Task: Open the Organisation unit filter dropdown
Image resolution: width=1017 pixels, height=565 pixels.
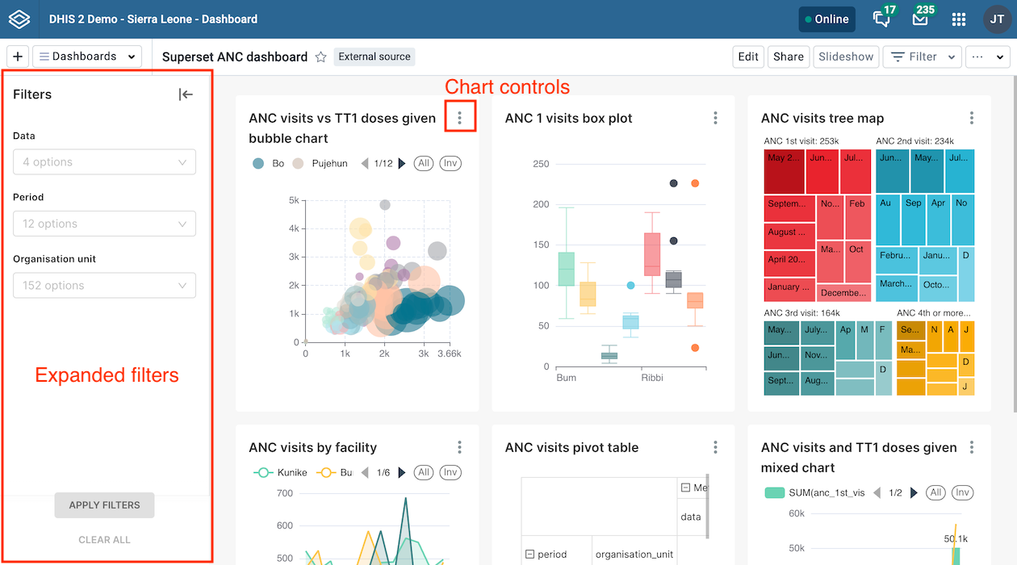Action: click(104, 285)
